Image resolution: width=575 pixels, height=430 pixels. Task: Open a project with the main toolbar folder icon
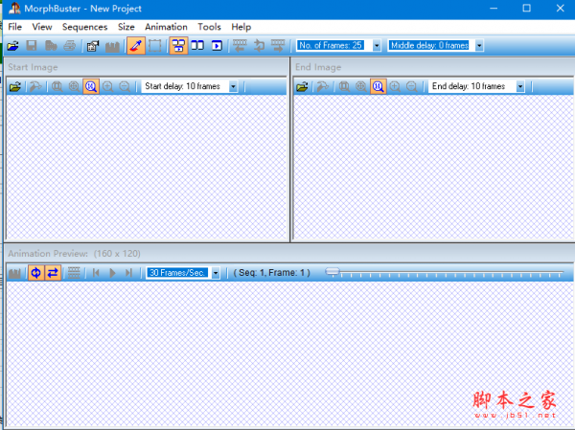coord(12,46)
